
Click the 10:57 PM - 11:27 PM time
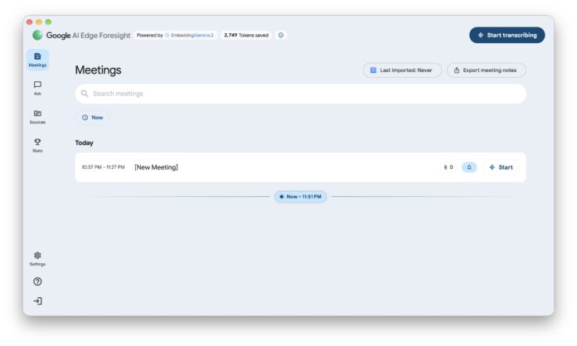(x=103, y=167)
